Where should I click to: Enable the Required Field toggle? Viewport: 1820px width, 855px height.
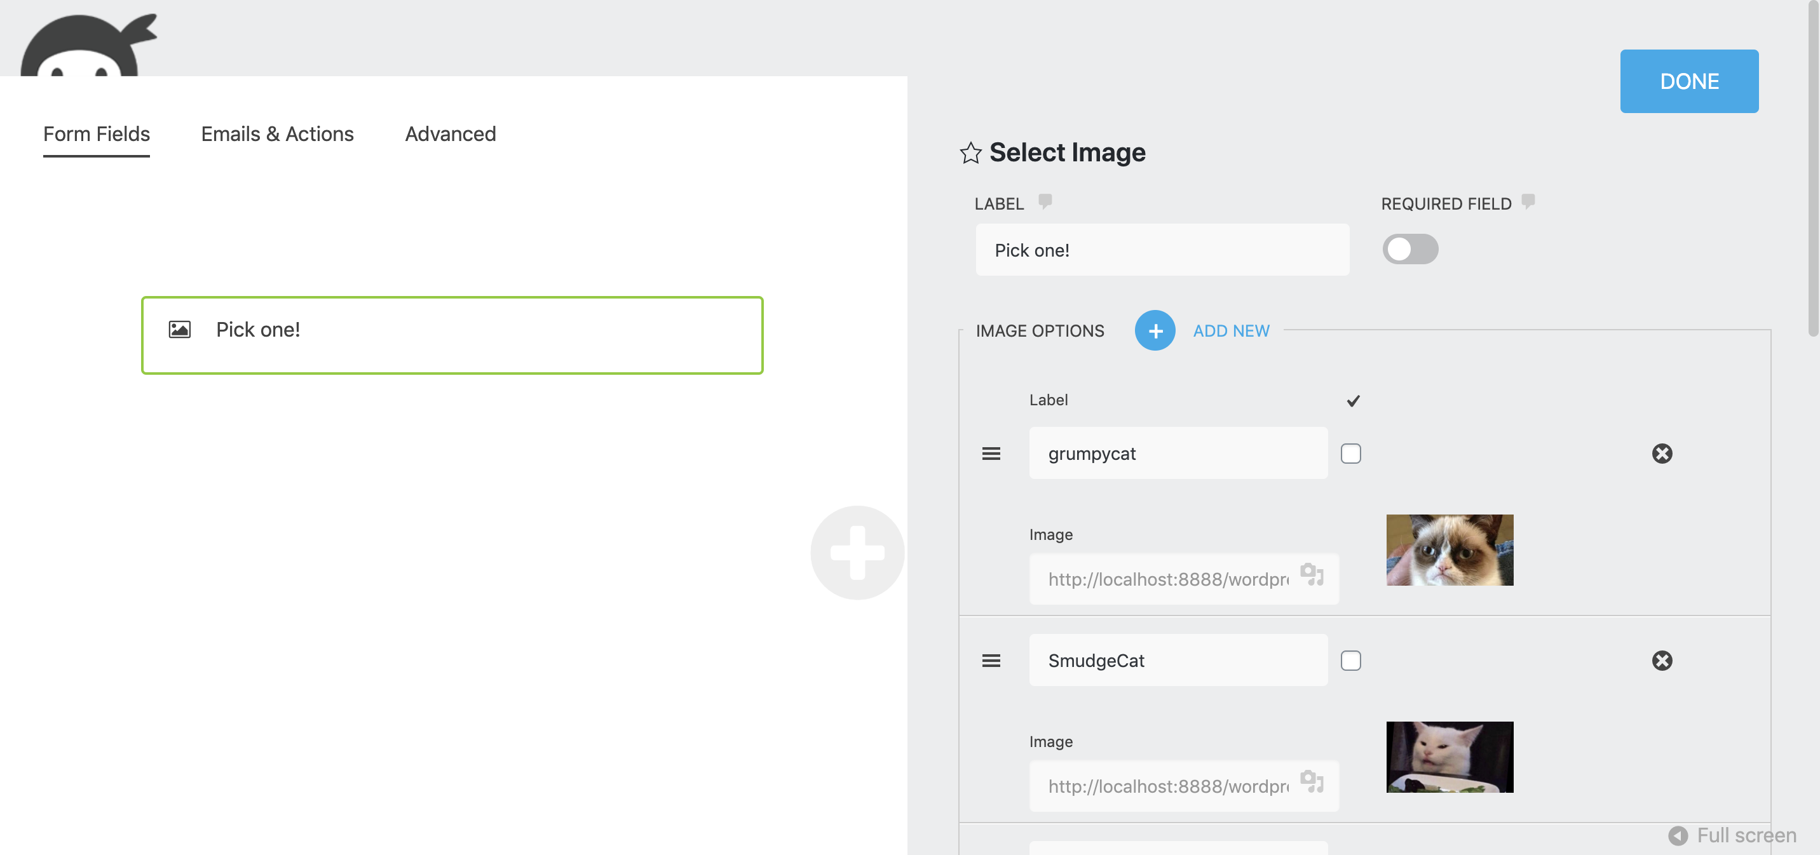[1410, 249]
